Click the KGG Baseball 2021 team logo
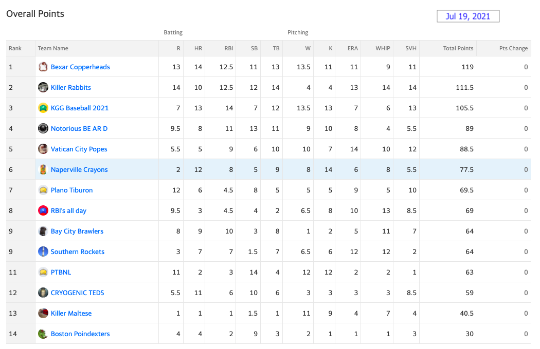This screenshot has width=540, height=349. click(x=43, y=108)
